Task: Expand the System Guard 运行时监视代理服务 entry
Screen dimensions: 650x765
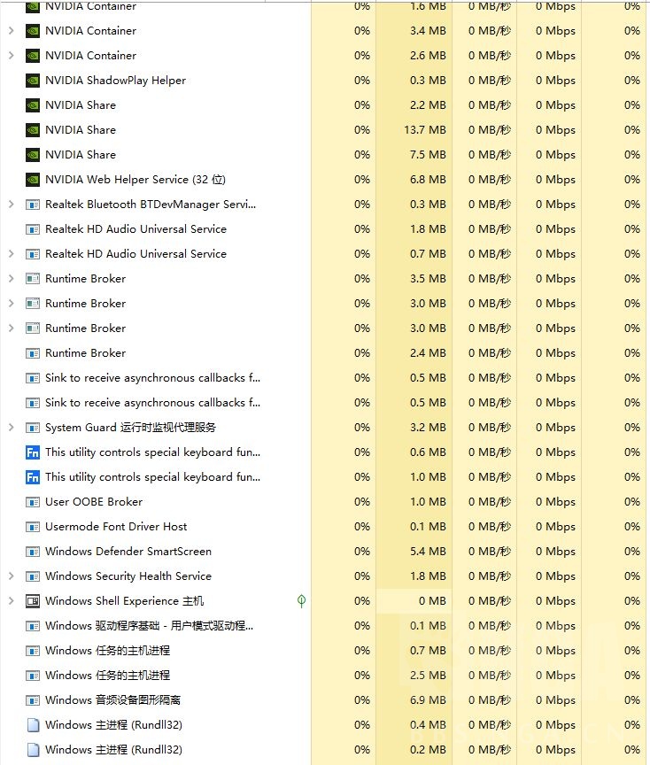Action: tap(11, 428)
